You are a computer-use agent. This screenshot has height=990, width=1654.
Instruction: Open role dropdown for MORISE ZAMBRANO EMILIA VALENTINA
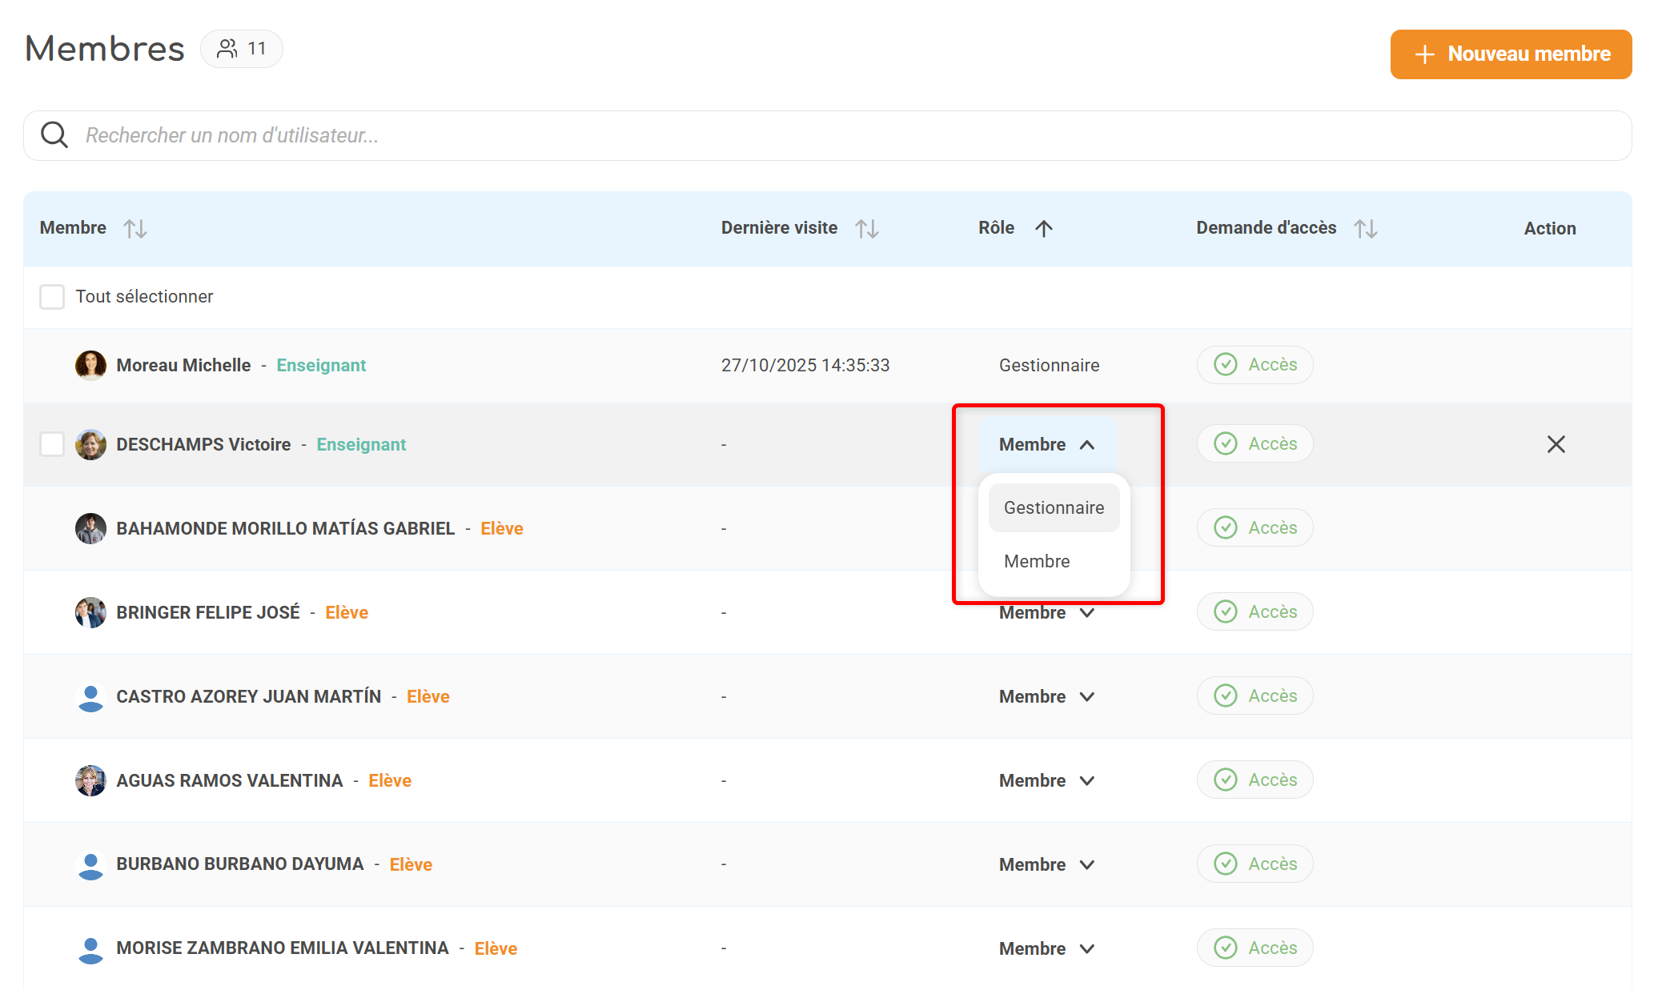pyautogui.click(x=1046, y=948)
